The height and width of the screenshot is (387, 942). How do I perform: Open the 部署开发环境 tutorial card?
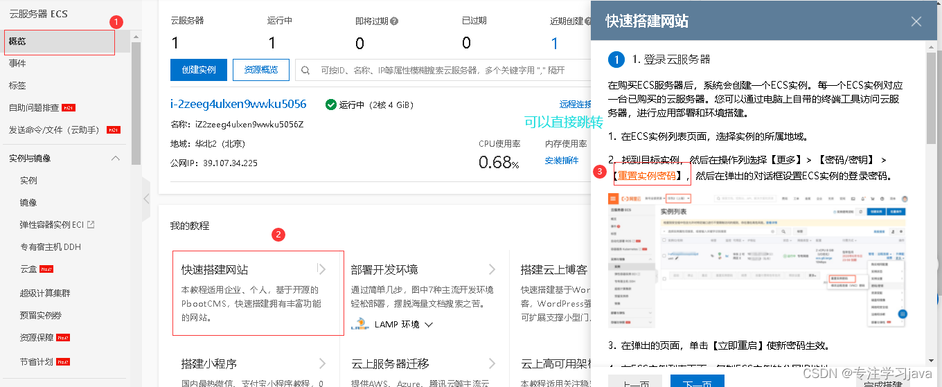click(425, 293)
